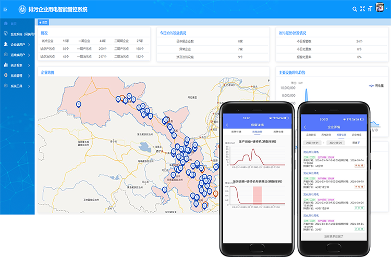Tap back arrow on 报警详情 phone screen
The width and height of the screenshot is (391, 257).
click(227, 125)
